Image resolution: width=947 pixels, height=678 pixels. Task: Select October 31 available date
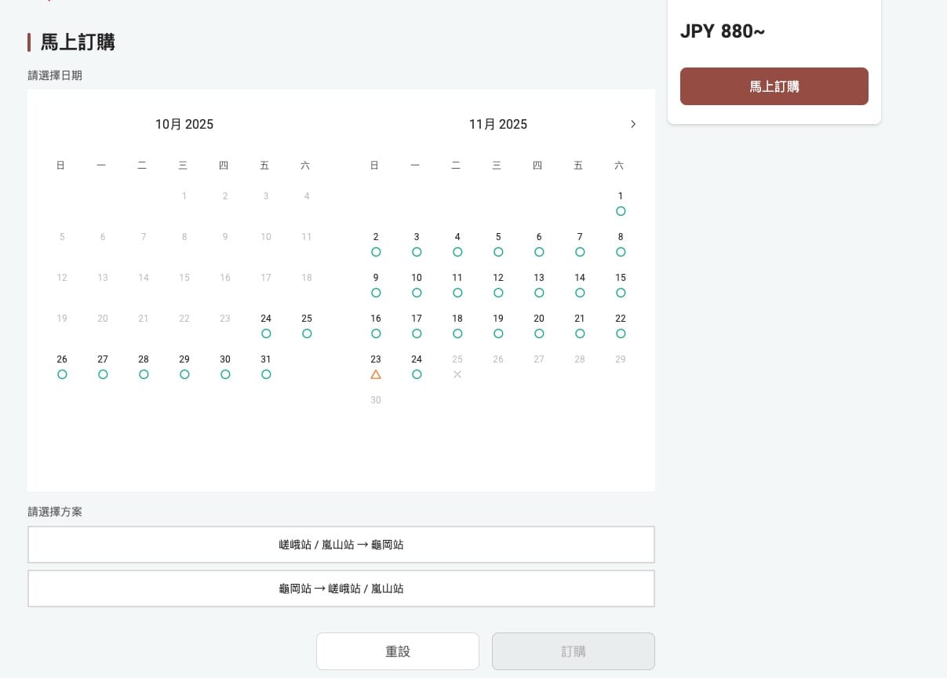[x=266, y=366]
